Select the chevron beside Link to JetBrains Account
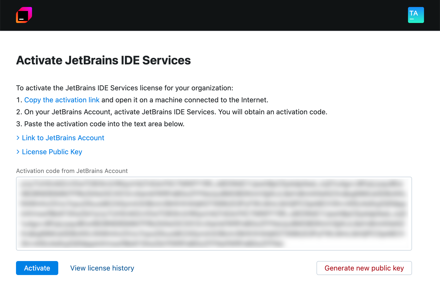This screenshot has width=440, height=287. pos(18,138)
